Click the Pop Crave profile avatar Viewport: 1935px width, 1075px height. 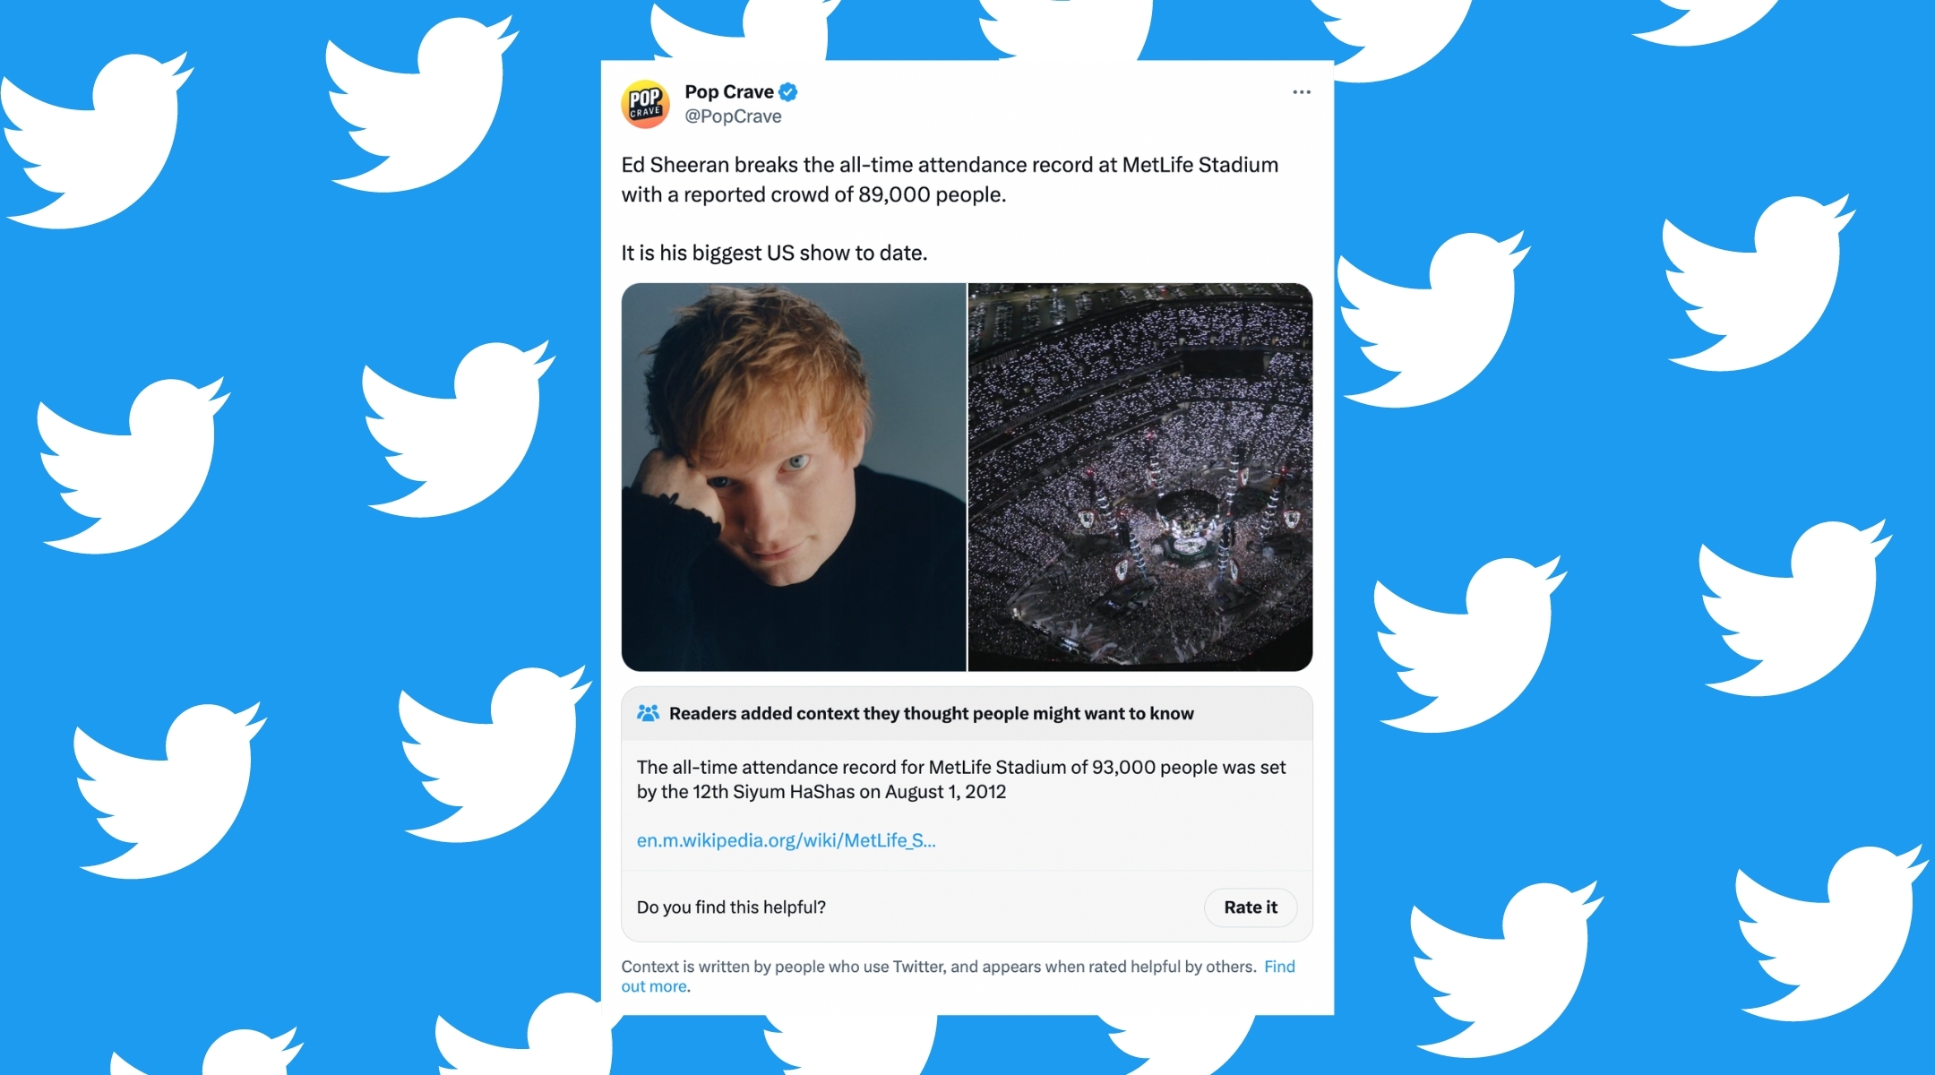(645, 104)
